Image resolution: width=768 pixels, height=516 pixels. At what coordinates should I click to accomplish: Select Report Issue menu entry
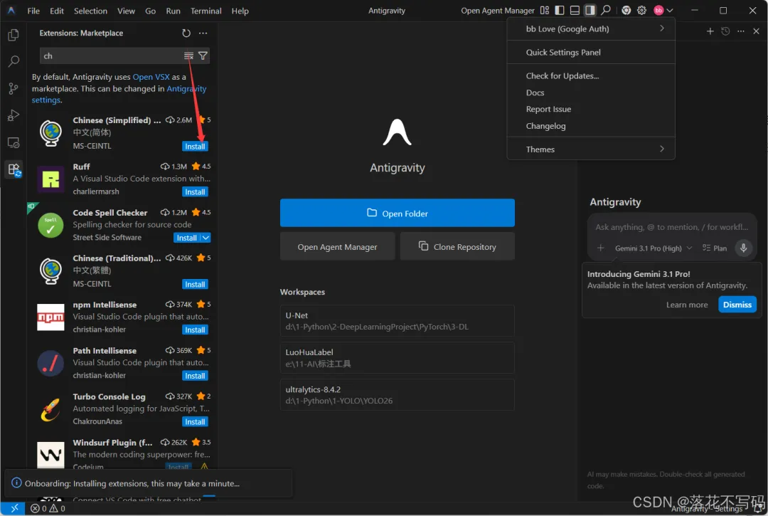[591, 109]
